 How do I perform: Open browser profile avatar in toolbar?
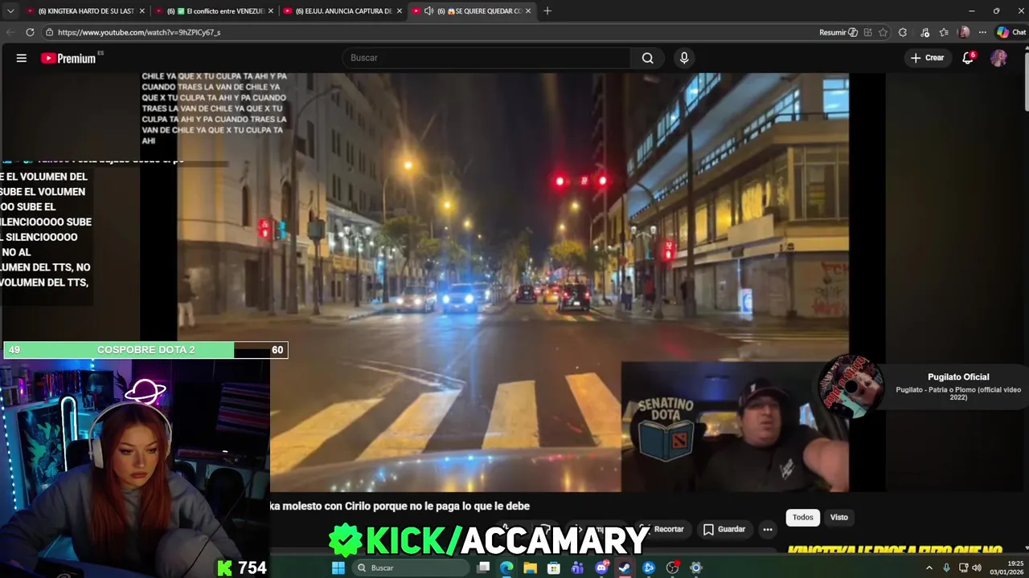coord(964,32)
